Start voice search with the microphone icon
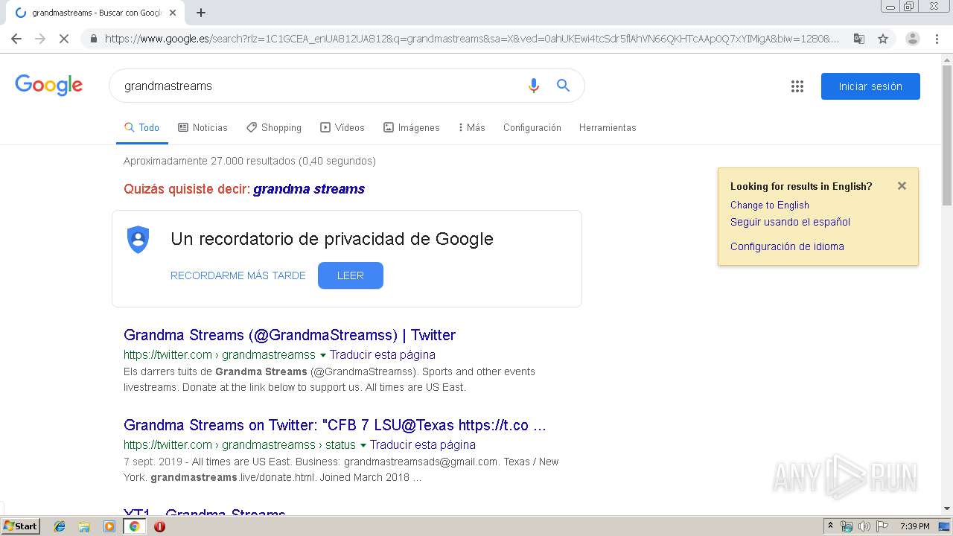This screenshot has width=953, height=536. [x=533, y=86]
